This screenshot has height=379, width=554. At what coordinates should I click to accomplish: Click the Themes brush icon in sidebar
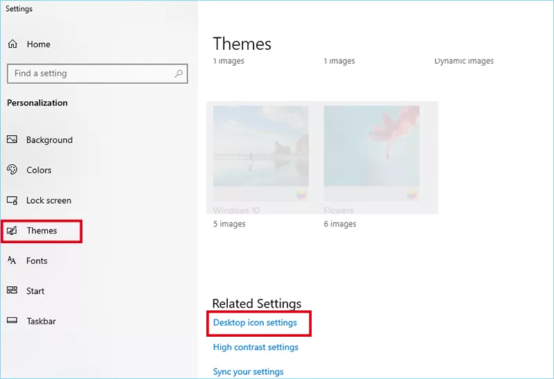click(x=12, y=231)
